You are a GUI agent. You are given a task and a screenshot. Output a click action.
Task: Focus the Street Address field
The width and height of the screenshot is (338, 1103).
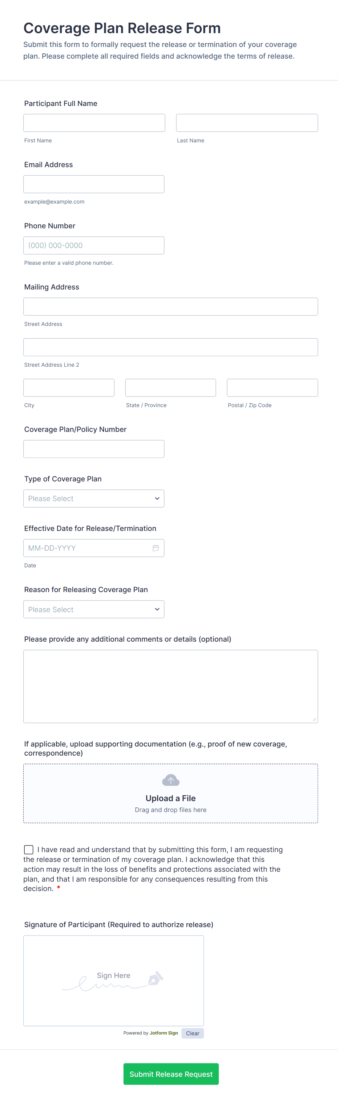click(170, 307)
